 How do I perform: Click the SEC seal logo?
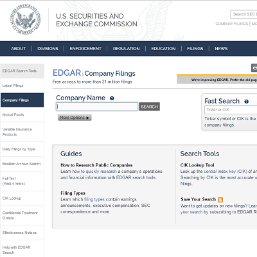point(26,19)
